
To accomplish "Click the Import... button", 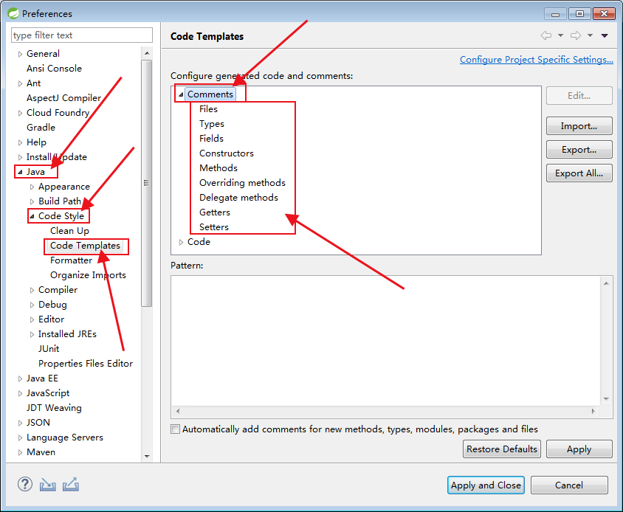I will tap(579, 126).
